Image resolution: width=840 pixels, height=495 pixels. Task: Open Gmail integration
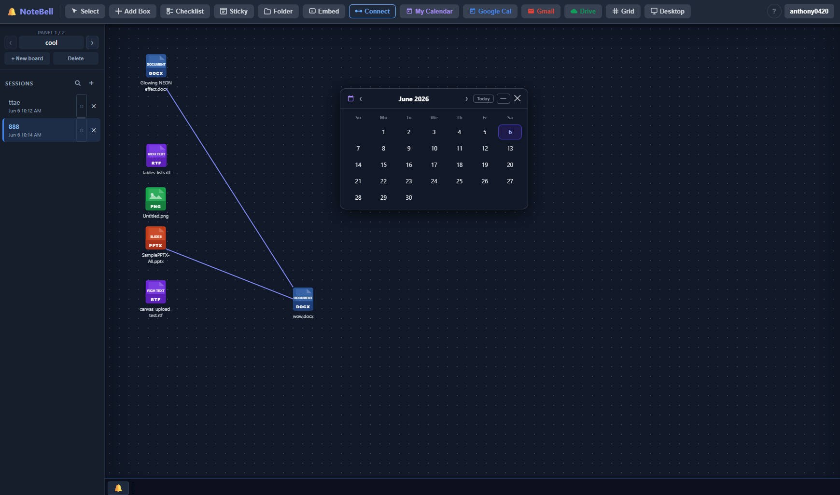[x=541, y=11]
